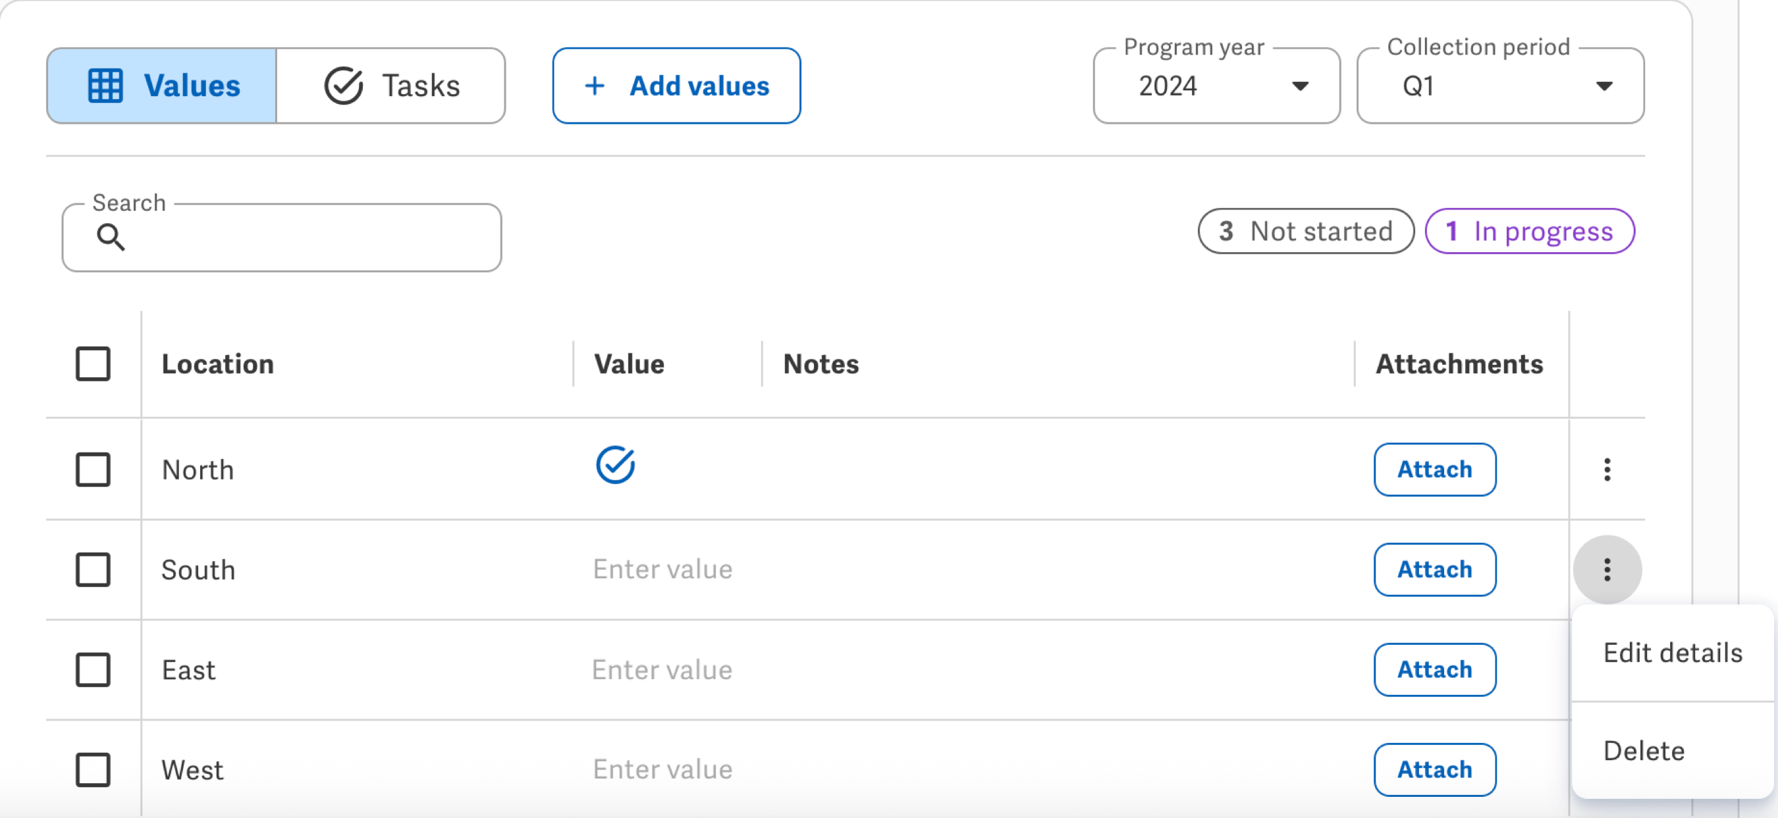Toggle the select-all checkbox in header
1778x818 pixels.
click(93, 364)
